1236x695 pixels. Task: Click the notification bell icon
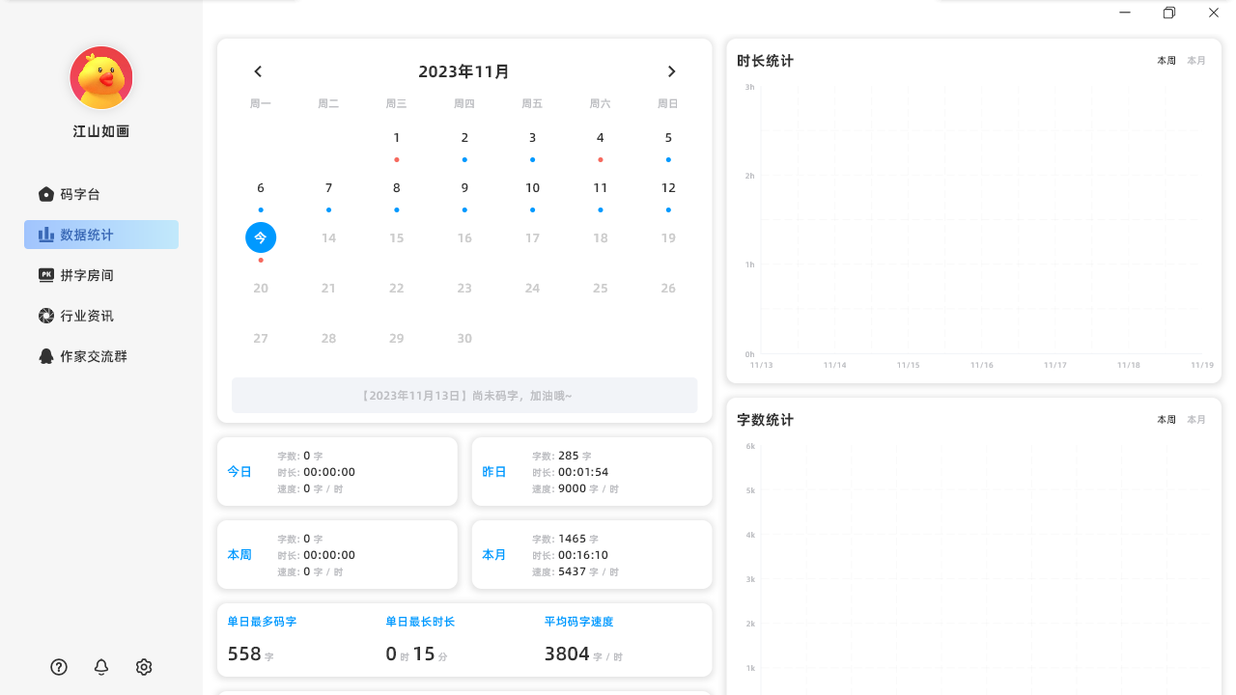pyautogui.click(x=100, y=667)
